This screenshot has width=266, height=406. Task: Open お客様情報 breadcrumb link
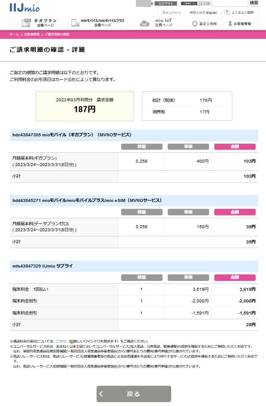tap(31, 34)
